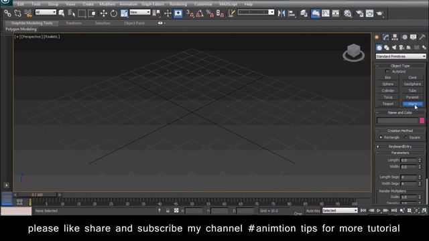Select the Link tool chain icon

tap(7, 13)
